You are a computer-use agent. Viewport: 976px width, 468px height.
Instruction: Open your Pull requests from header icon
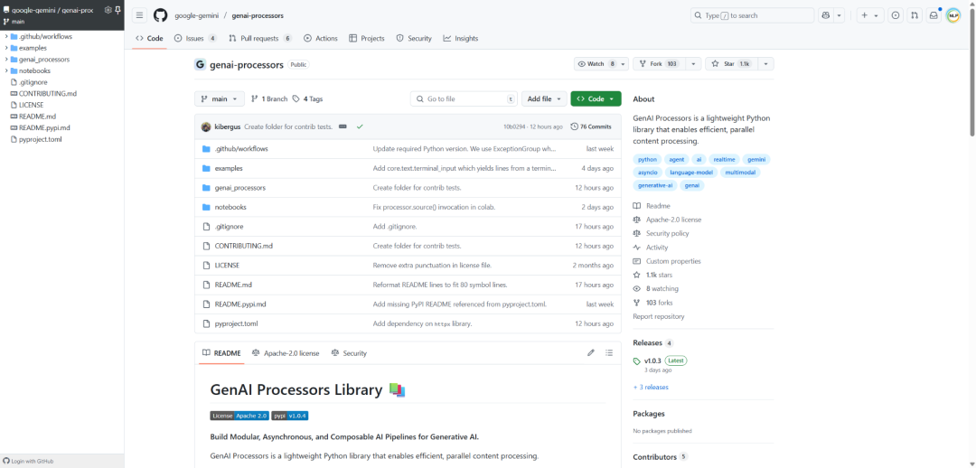point(915,15)
